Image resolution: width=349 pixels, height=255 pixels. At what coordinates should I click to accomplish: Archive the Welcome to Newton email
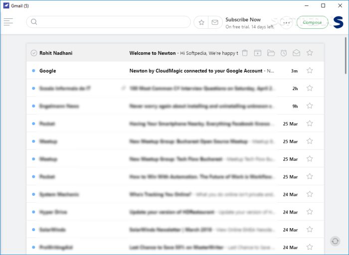click(x=258, y=53)
